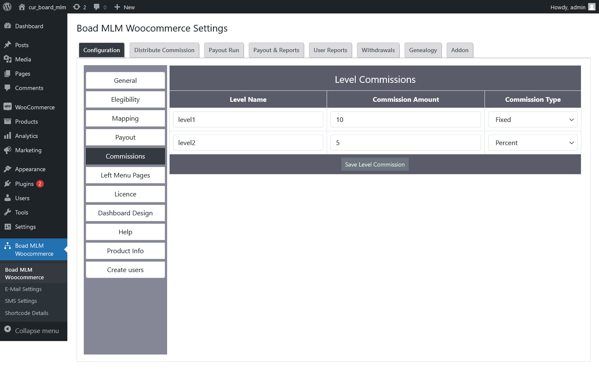Click Save Level Commission
The image size is (599, 389).
click(x=375, y=164)
